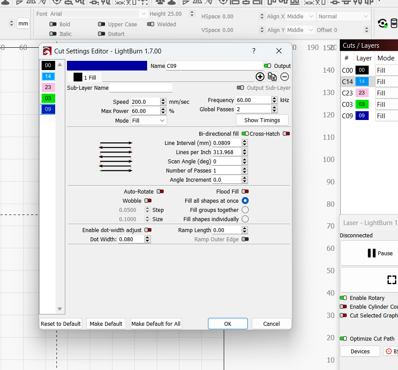
Task: Click the Line Interval value field
Action: (227, 143)
